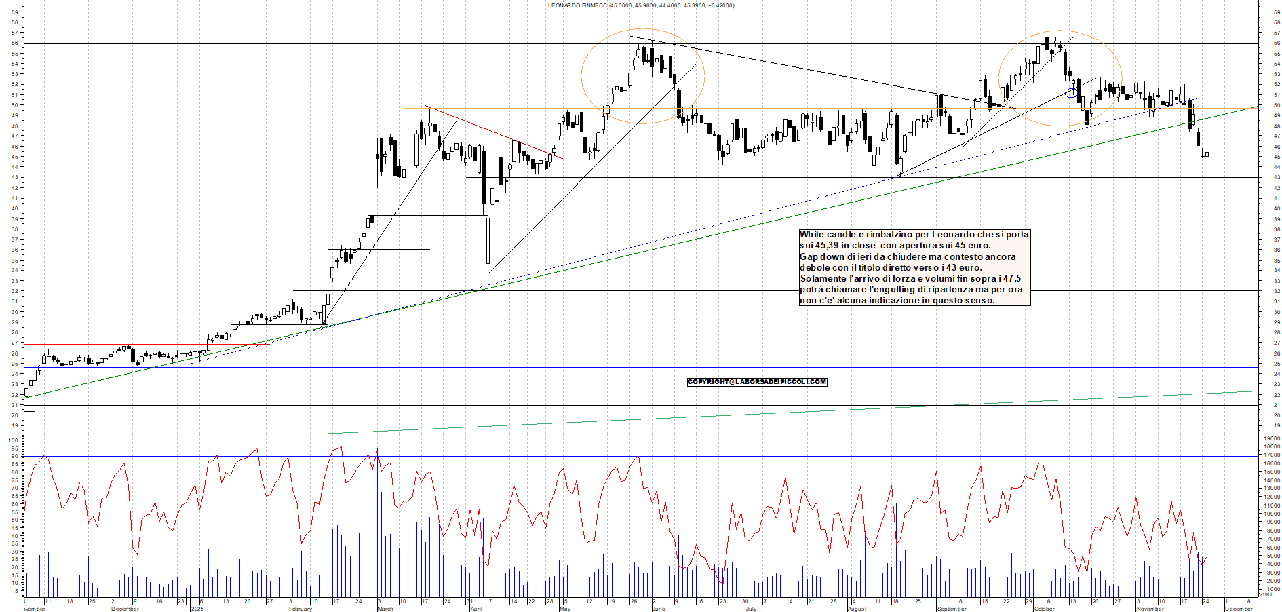Click the 2025 year label on the time axis

(197, 609)
